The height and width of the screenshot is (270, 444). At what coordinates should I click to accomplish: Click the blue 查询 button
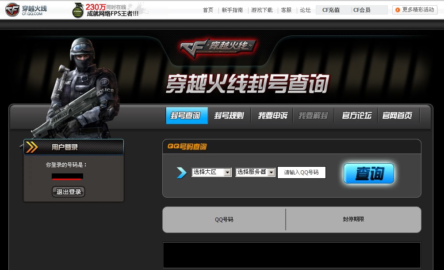369,173
